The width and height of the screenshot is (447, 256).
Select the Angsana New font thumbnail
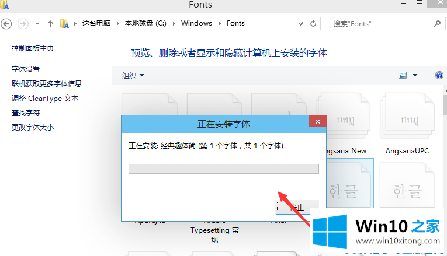(x=348, y=116)
